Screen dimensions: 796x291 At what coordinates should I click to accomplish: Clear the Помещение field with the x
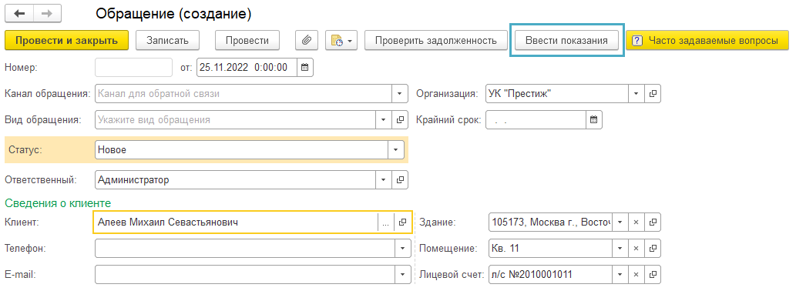[636, 249]
